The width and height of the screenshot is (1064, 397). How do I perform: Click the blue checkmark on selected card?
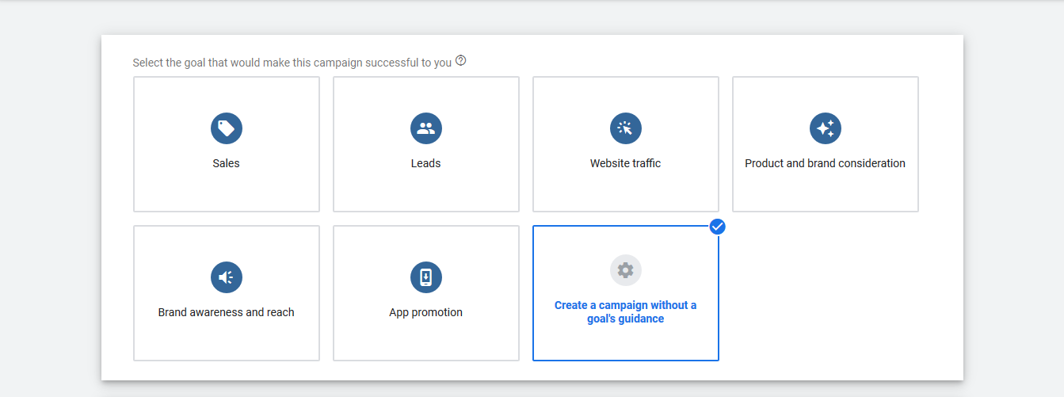(718, 227)
